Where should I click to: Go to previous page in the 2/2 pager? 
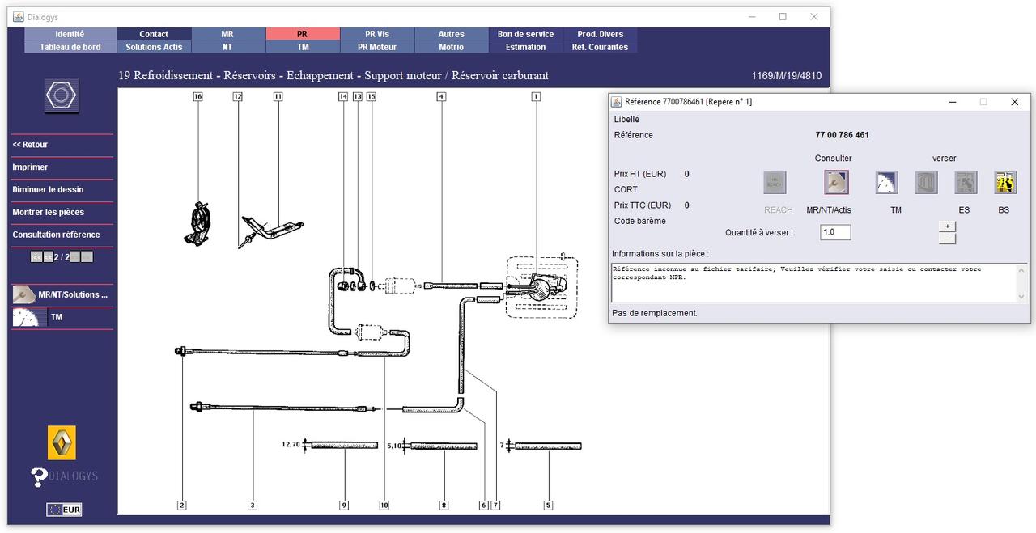(x=49, y=256)
